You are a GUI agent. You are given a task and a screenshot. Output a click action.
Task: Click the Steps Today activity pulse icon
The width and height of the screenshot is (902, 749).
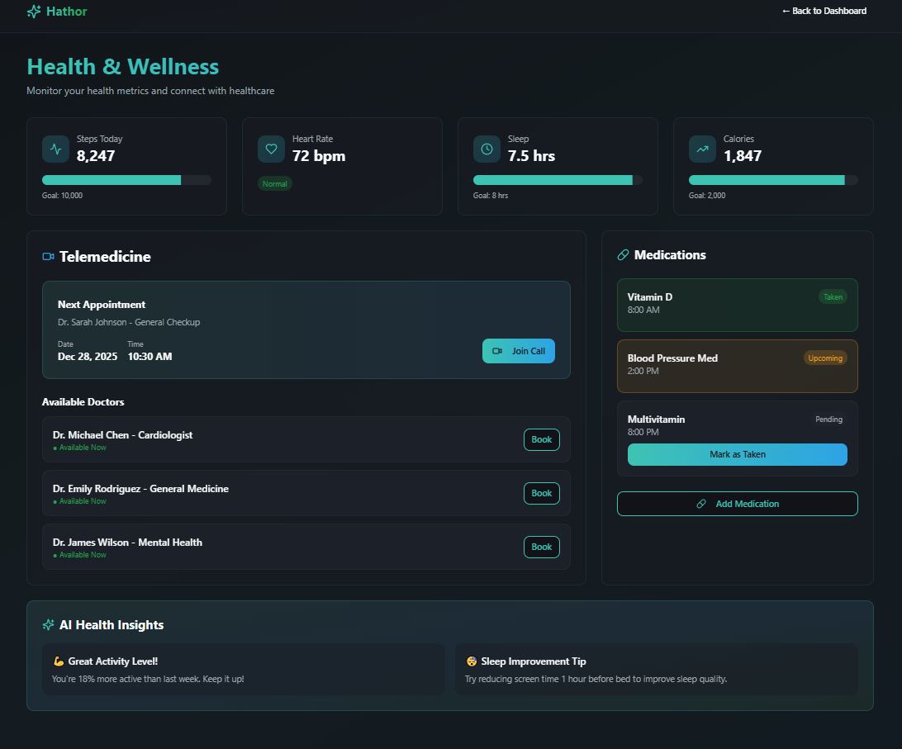point(56,149)
